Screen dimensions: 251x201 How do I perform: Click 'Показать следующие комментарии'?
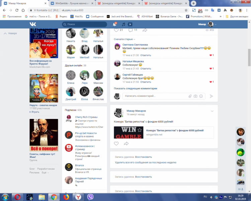(x=136, y=88)
